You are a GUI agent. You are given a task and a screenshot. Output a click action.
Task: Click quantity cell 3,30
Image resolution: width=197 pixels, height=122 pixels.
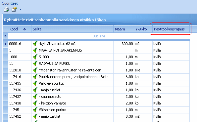coord(123,116)
